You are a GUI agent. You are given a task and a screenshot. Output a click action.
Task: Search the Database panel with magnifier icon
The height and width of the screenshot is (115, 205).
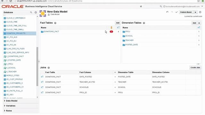tap(31, 12)
